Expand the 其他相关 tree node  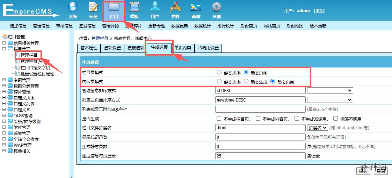[4, 151]
